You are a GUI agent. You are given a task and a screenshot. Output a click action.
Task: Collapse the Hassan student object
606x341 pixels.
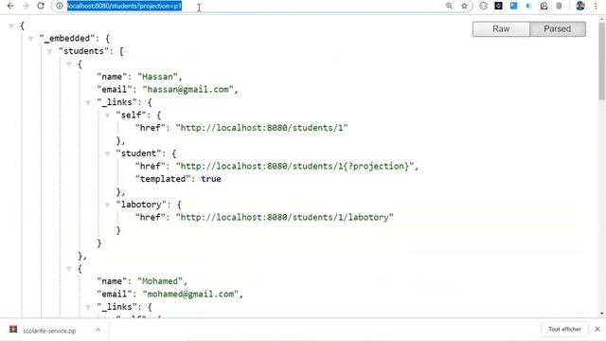click(69, 64)
